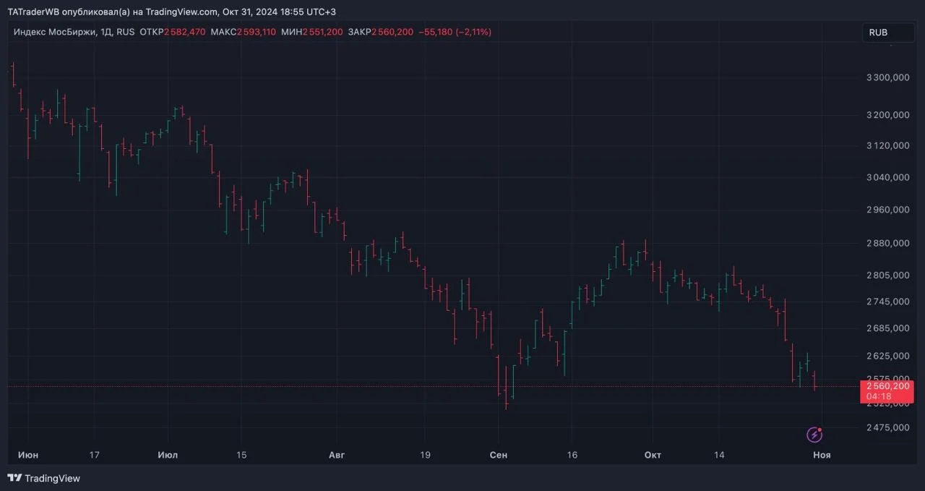Viewport: 925px width, 491px height.
Task: Click the 04:18 bar countdown timer
Action: (878, 396)
